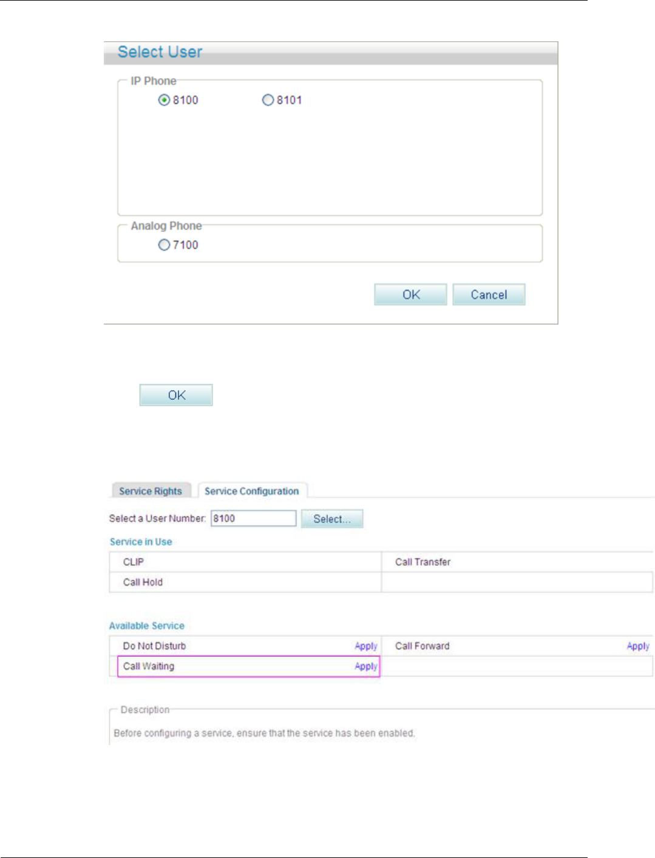Click the IP Phone group label

[154, 81]
